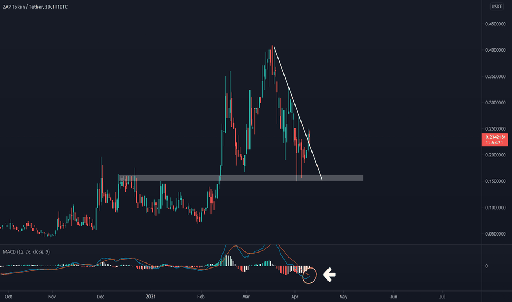Image resolution: width=512 pixels, height=302 pixels.
Task: Click the 0.4500000 price axis label
Action: coord(495,24)
